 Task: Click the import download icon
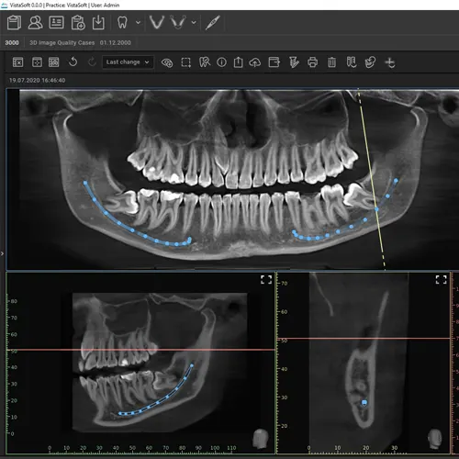coord(98,23)
